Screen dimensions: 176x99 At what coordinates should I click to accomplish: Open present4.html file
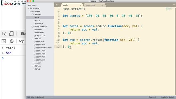[x=40, y=51]
